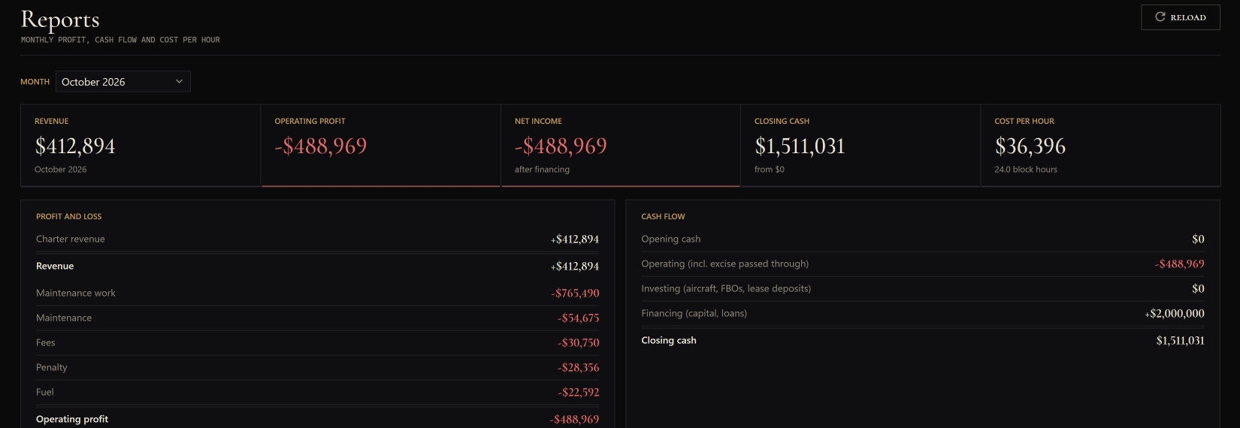1240x428 pixels.
Task: Click subtitle 'Monthly profit, cash flow and cost per hour'
Action: [120, 40]
